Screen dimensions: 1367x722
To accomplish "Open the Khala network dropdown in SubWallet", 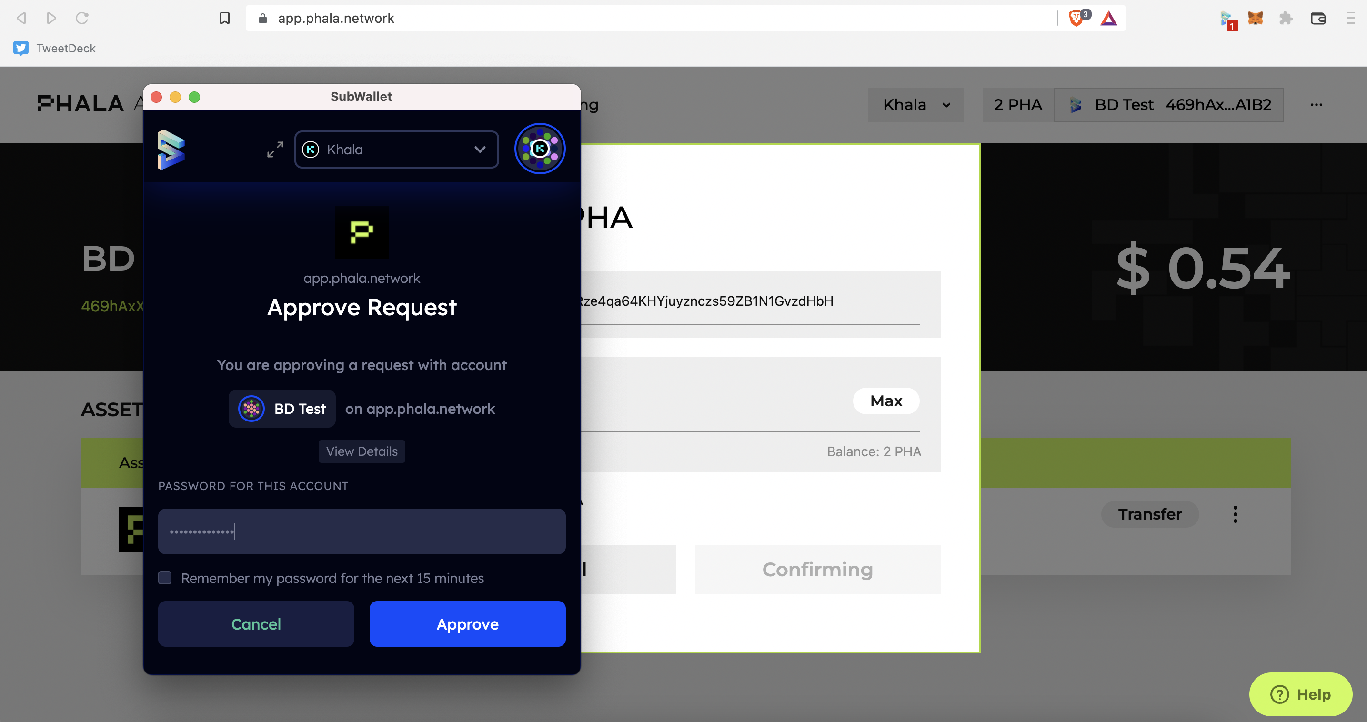I will (396, 150).
